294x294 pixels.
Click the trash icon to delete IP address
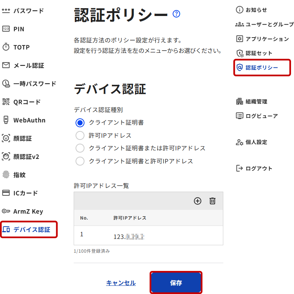(212, 201)
